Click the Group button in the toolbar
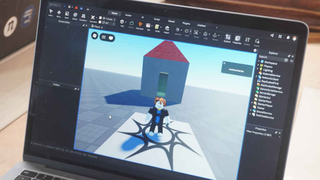The image size is (320, 180). 196,32
